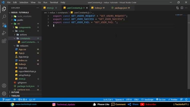Click Go Live server button
190x107 pixels.
point(161,100)
